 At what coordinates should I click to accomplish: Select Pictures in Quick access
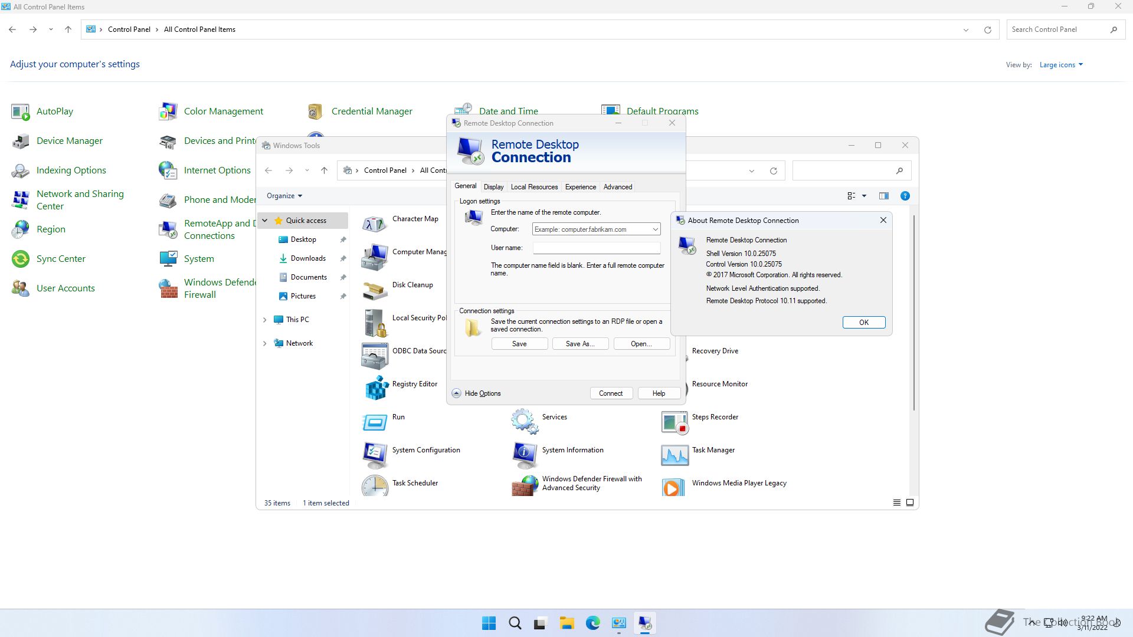pos(303,296)
